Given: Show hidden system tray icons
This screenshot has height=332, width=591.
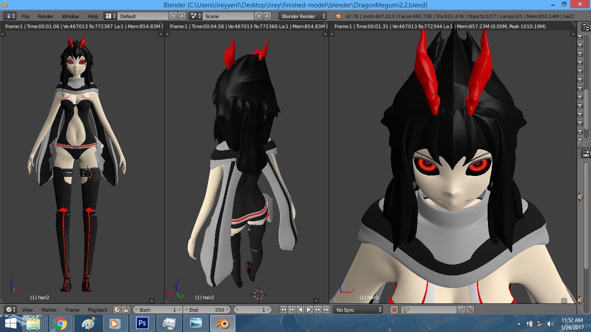Looking at the screenshot, I should pyautogui.click(x=519, y=324).
